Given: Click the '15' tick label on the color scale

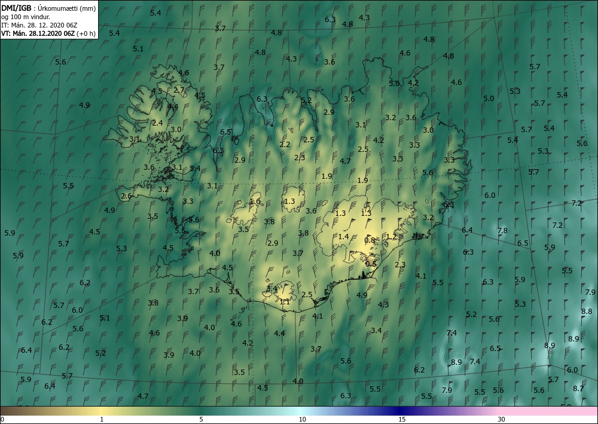Looking at the screenshot, I should click(402, 419).
